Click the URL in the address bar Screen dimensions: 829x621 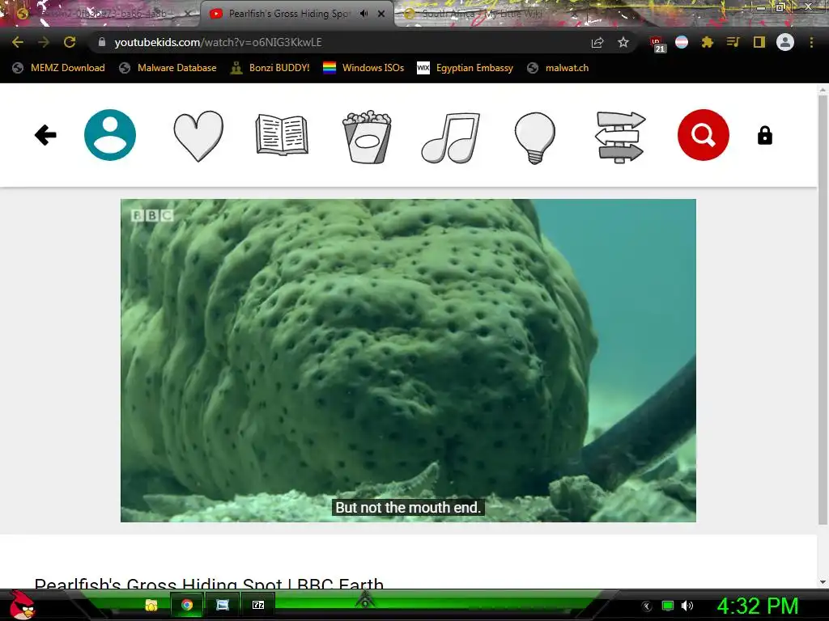(x=218, y=42)
